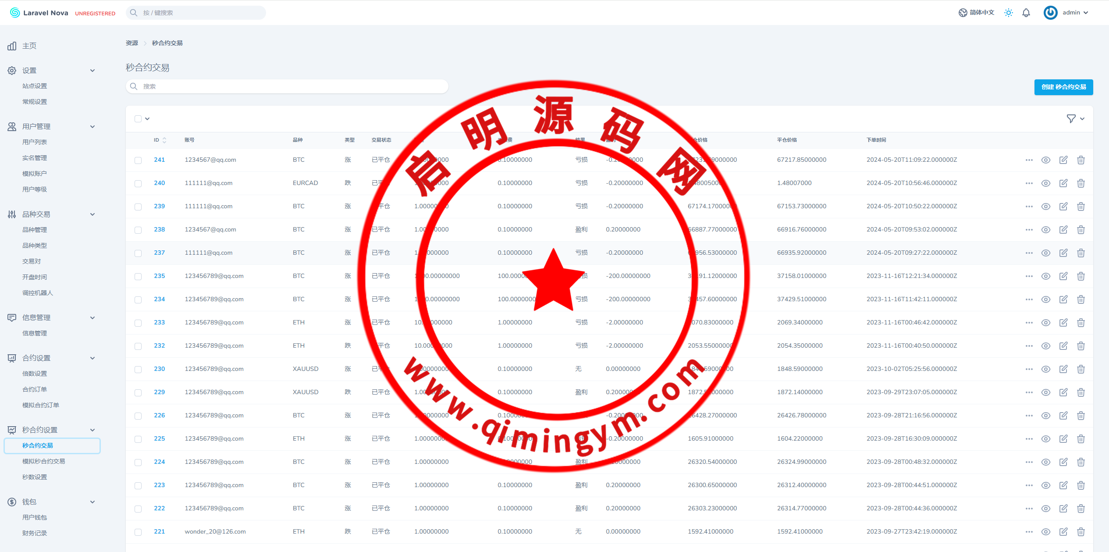Click the notification bell icon
Viewport: 1109px width, 552px height.
1026,13
